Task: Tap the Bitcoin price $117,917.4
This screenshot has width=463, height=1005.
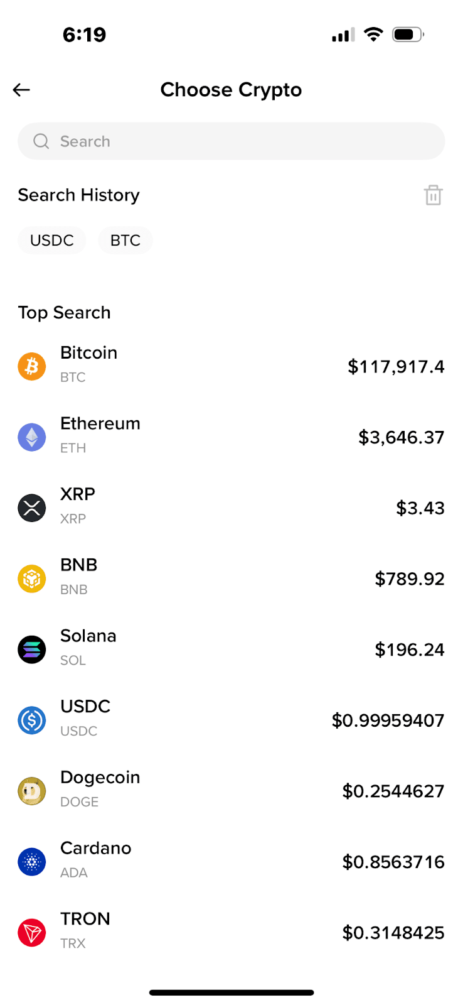Action: tap(396, 367)
